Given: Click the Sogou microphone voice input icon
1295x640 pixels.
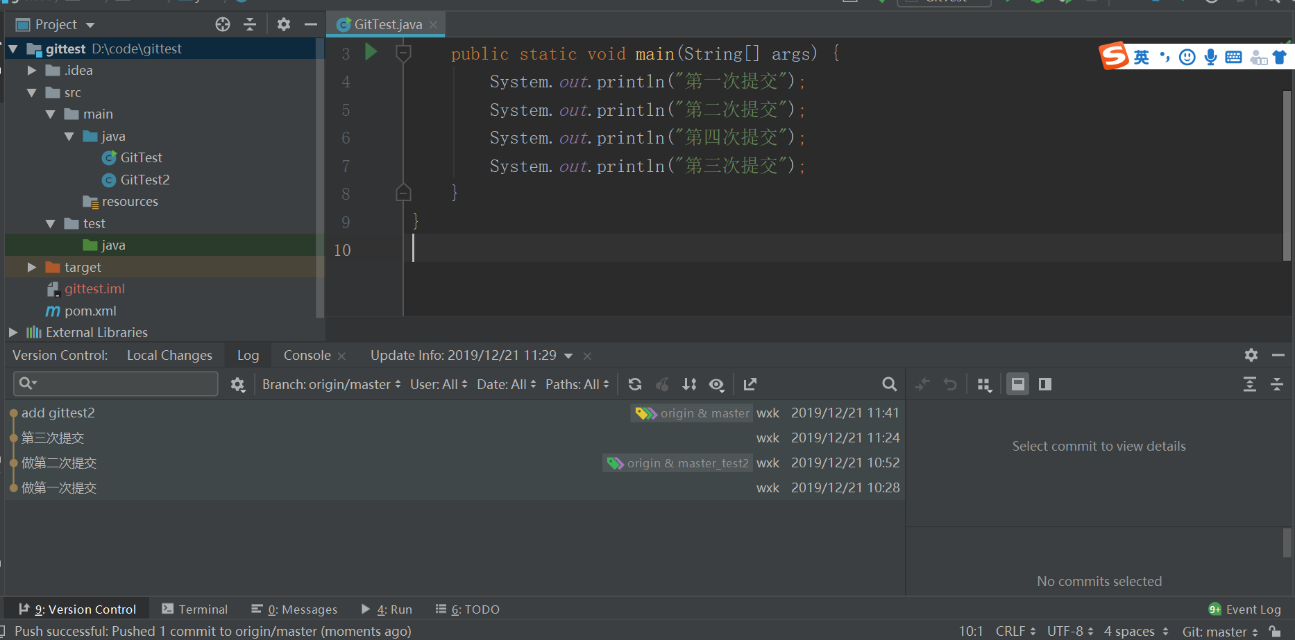Looking at the screenshot, I should [x=1211, y=57].
